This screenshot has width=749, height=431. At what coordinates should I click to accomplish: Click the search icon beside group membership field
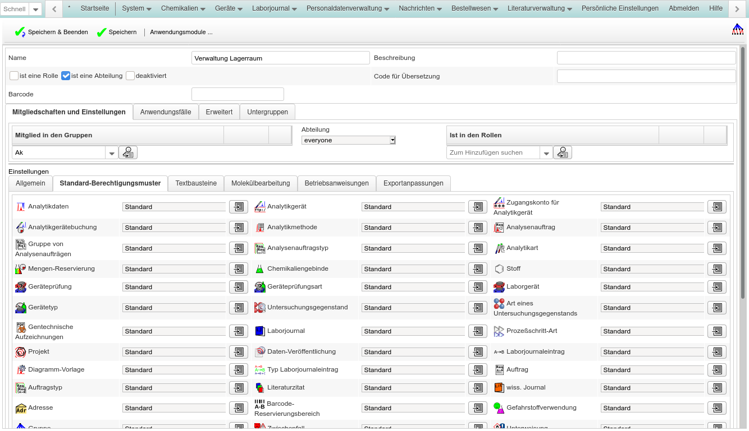pyautogui.click(x=128, y=152)
